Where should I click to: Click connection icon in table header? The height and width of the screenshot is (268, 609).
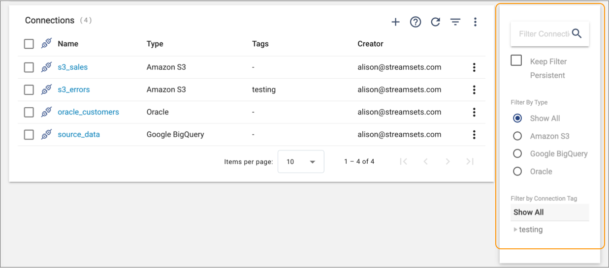[46, 44]
